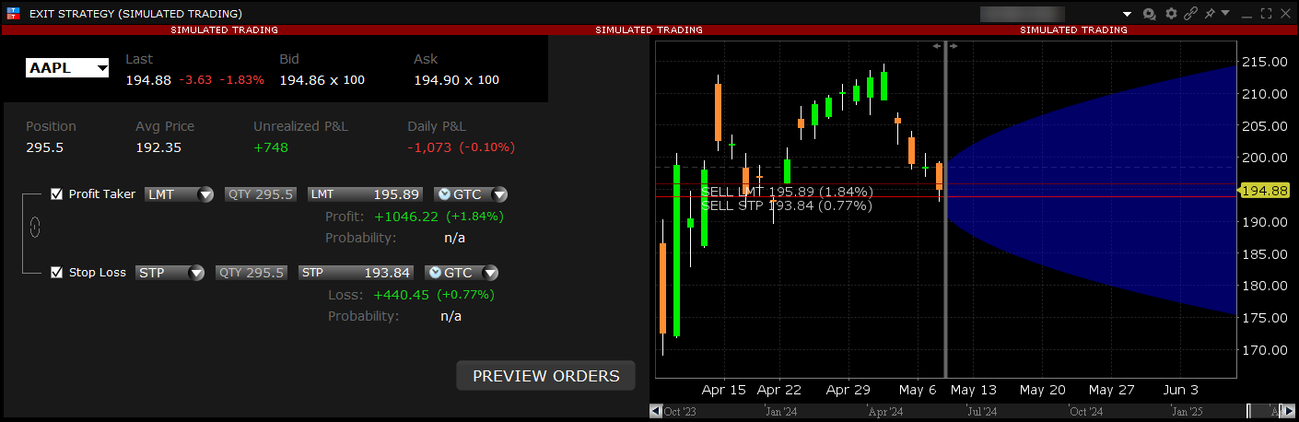This screenshot has width=1299, height=422.
Task: Open the chat bubbles icon in title bar
Action: click(x=1150, y=14)
